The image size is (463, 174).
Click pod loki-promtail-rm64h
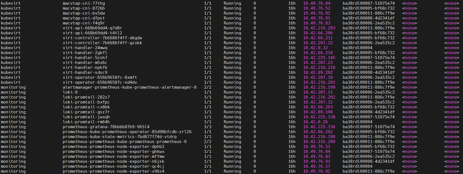[86, 122]
